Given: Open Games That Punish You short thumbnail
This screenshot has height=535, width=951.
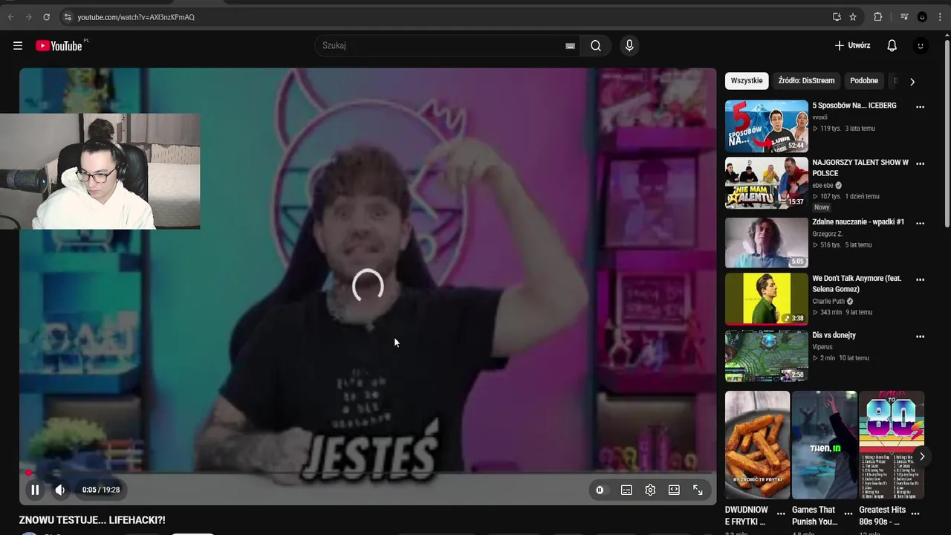Looking at the screenshot, I should click(x=824, y=445).
